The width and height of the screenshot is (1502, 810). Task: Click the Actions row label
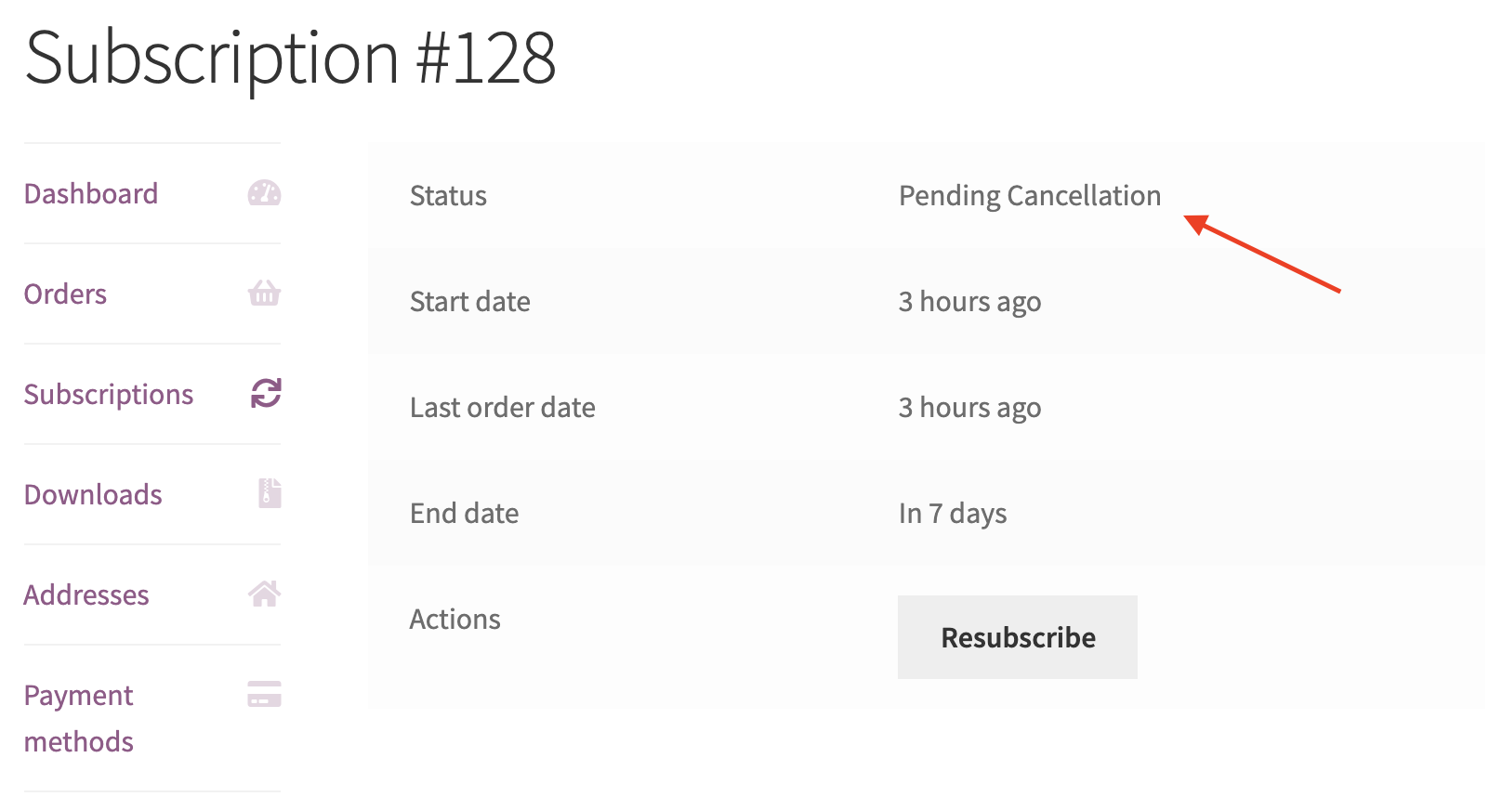455,620
